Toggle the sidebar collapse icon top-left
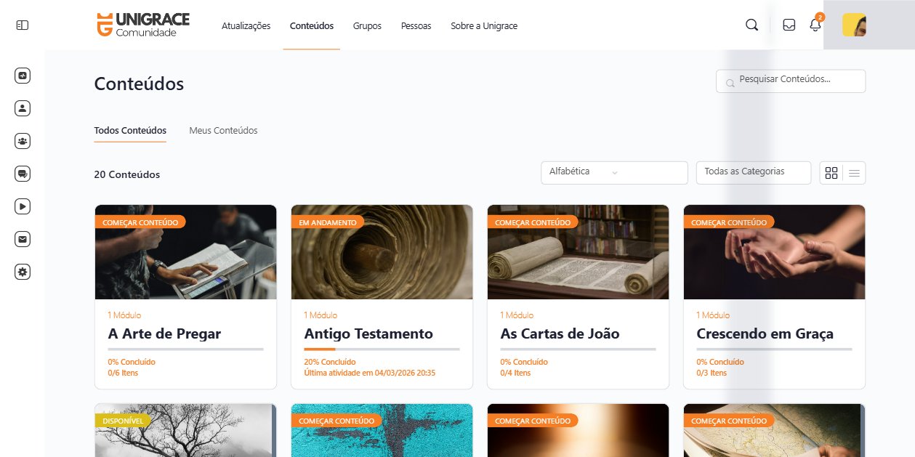This screenshot has width=915, height=457. tap(22, 24)
